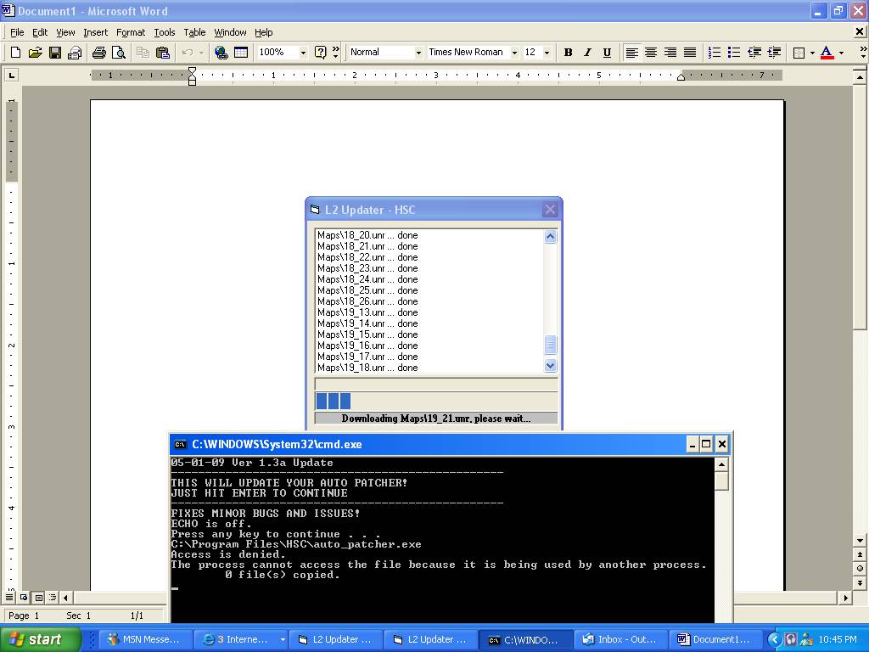Image resolution: width=869 pixels, height=652 pixels.
Task: Expand the Undo history dropdown arrow
Action: 201,52
